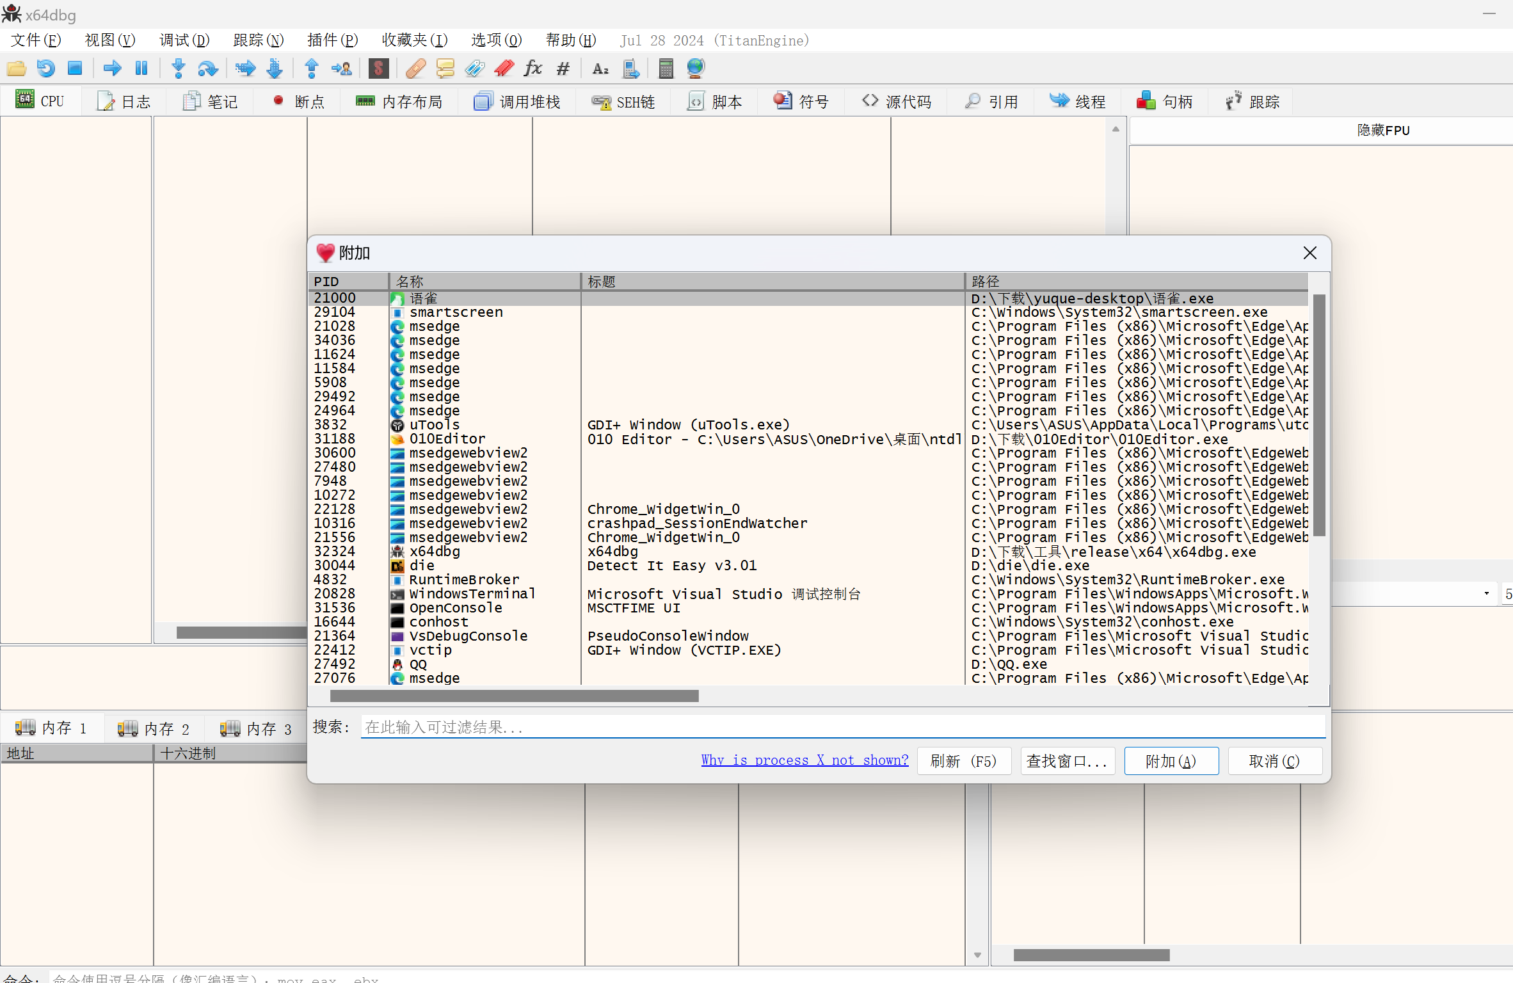Image resolution: width=1513 pixels, height=983 pixels.
Task: Focus the 搜索 filter input field
Action: [x=843, y=727]
